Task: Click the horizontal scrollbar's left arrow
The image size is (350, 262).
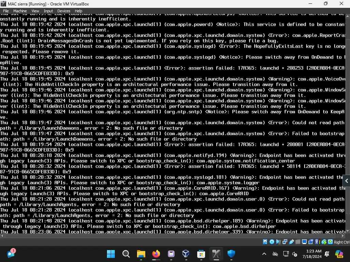Action: pos(2,235)
